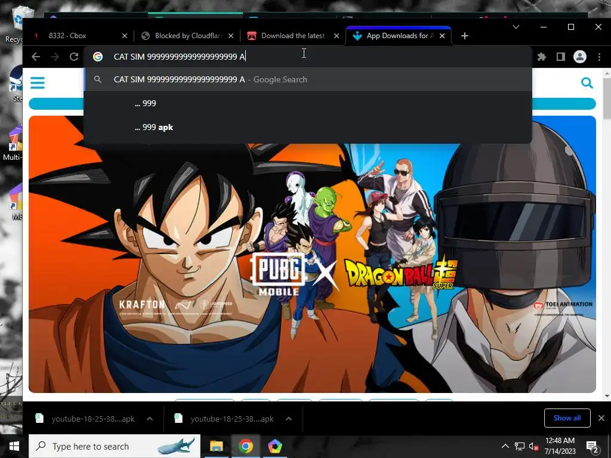Open the Windows Start menu
611x458 pixels.
pyautogui.click(x=14, y=446)
